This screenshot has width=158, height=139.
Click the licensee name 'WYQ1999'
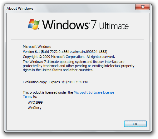(x=35, y=102)
